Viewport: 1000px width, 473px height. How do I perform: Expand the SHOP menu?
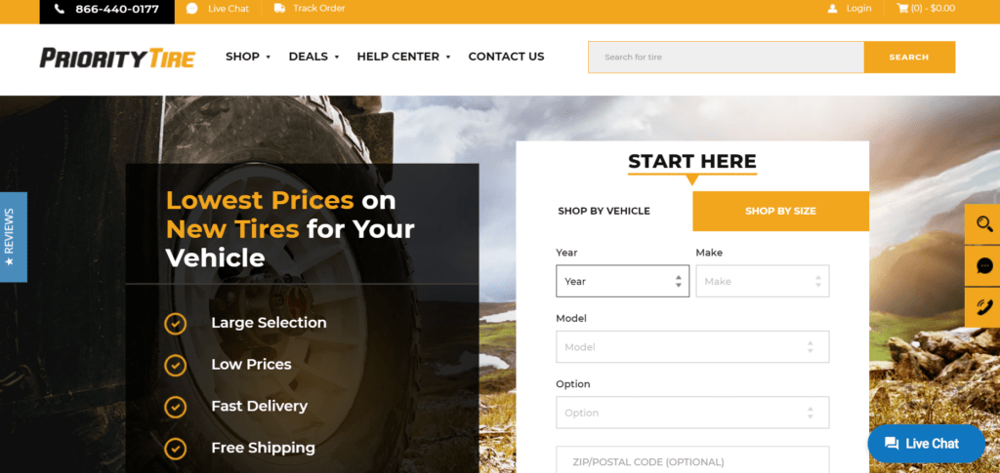click(248, 57)
